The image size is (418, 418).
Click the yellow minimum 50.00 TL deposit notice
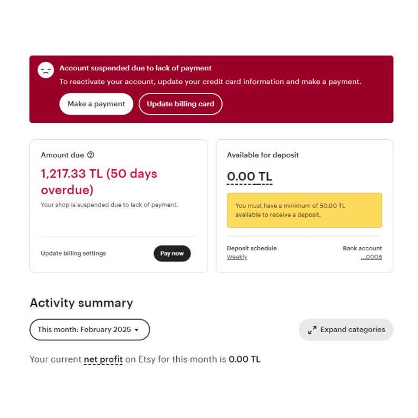pos(304,210)
